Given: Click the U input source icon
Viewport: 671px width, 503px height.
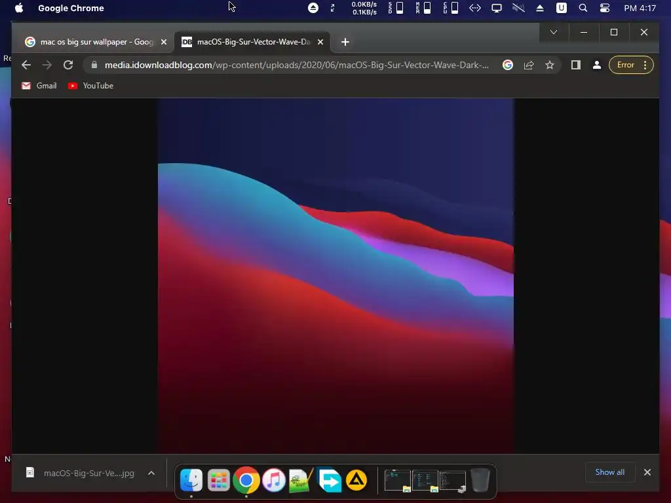Looking at the screenshot, I should tap(562, 8).
